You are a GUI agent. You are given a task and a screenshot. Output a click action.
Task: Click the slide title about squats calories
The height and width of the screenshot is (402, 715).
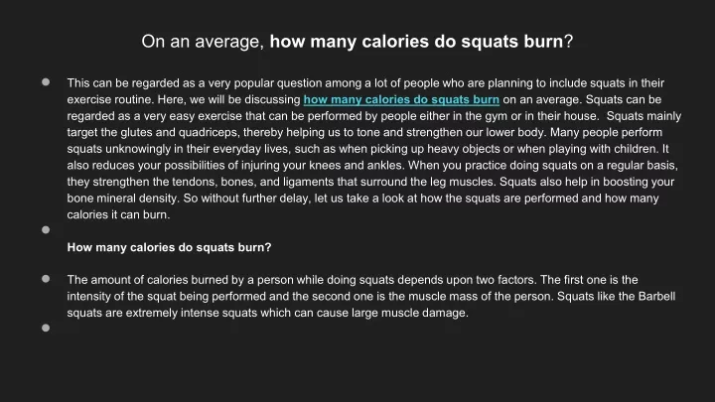(x=357, y=42)
